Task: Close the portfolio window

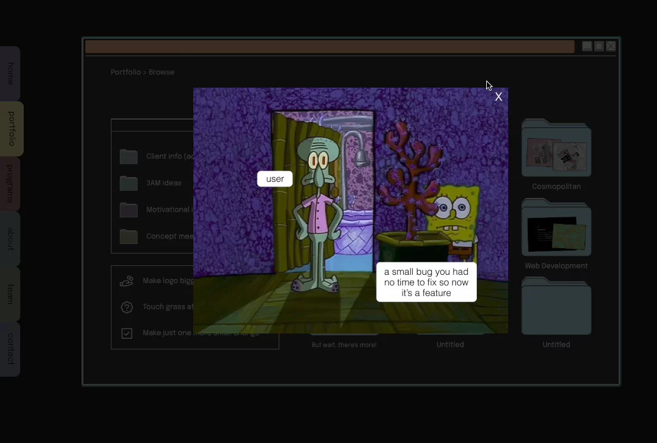Action: click(x=611, y=46)
